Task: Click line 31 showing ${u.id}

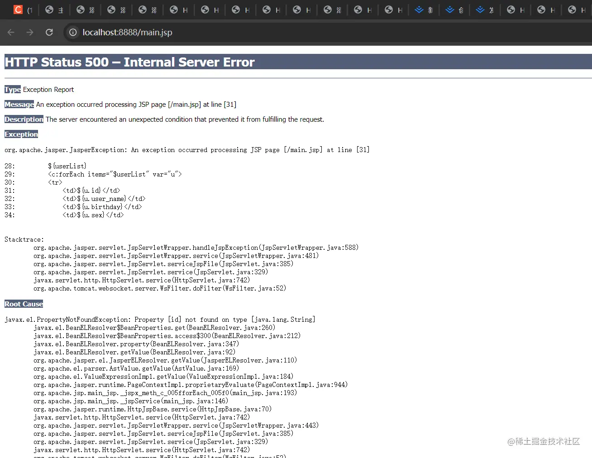Action: coord(62,191)
